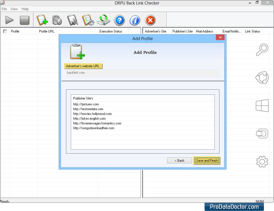Click the backlink.com URL input field
The width and height of the screenshot is (274, 211).
coord(142,73)
